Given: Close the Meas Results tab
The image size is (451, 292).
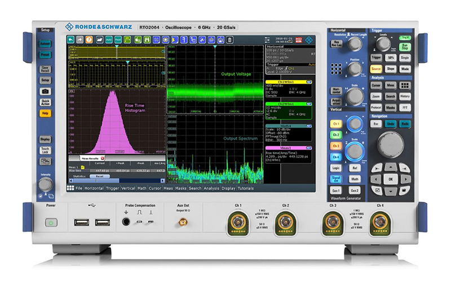Looking at the screenshot, I should 103,158.
